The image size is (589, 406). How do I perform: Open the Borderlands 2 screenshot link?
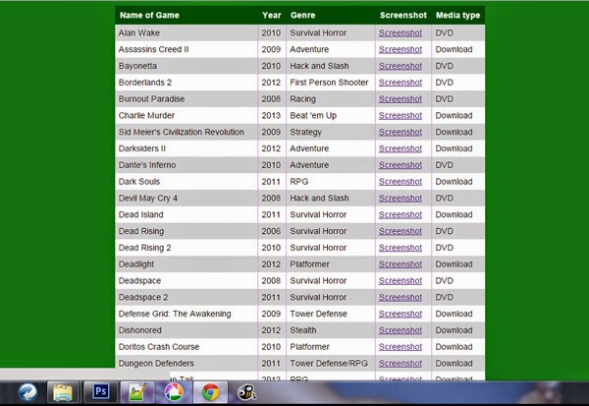click(x=401, y=83)
